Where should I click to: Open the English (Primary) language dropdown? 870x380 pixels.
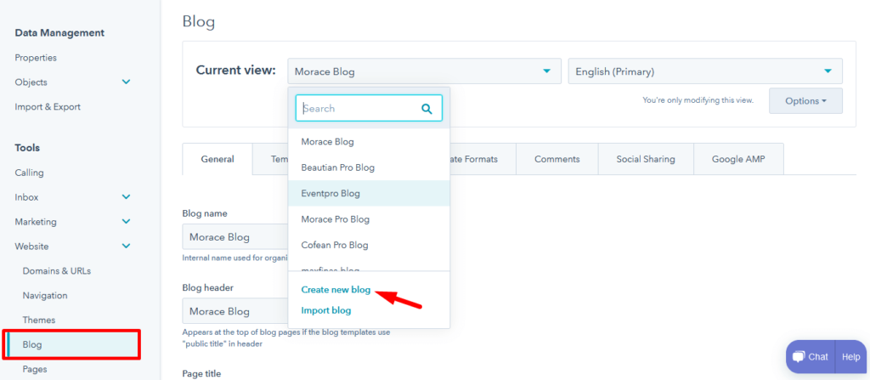[705, 71]
